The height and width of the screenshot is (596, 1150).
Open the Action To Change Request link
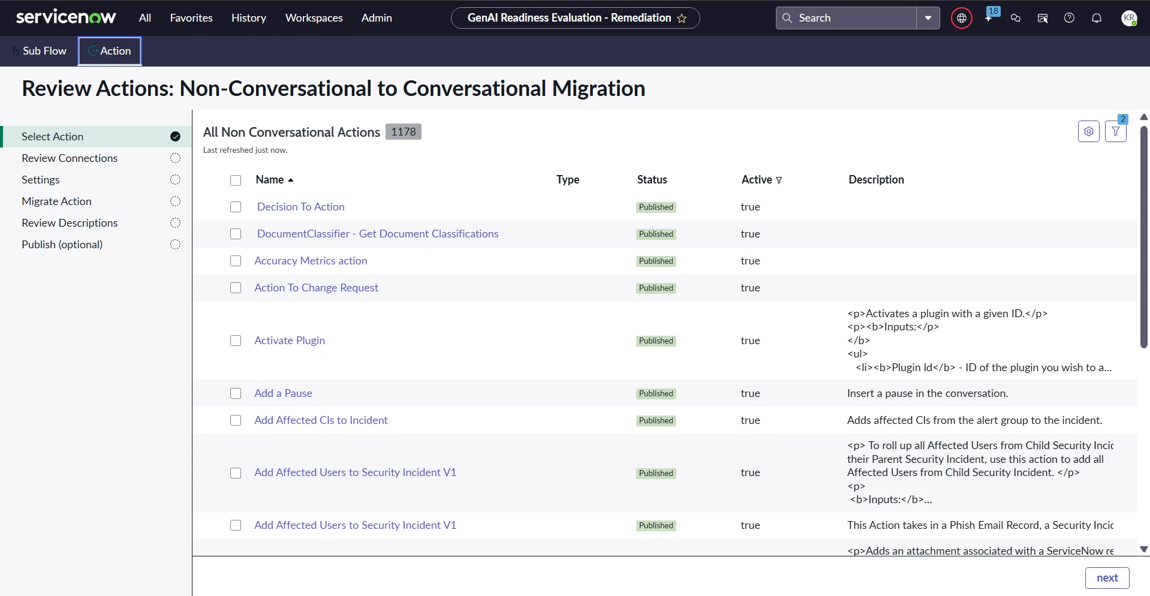point(316,288)
